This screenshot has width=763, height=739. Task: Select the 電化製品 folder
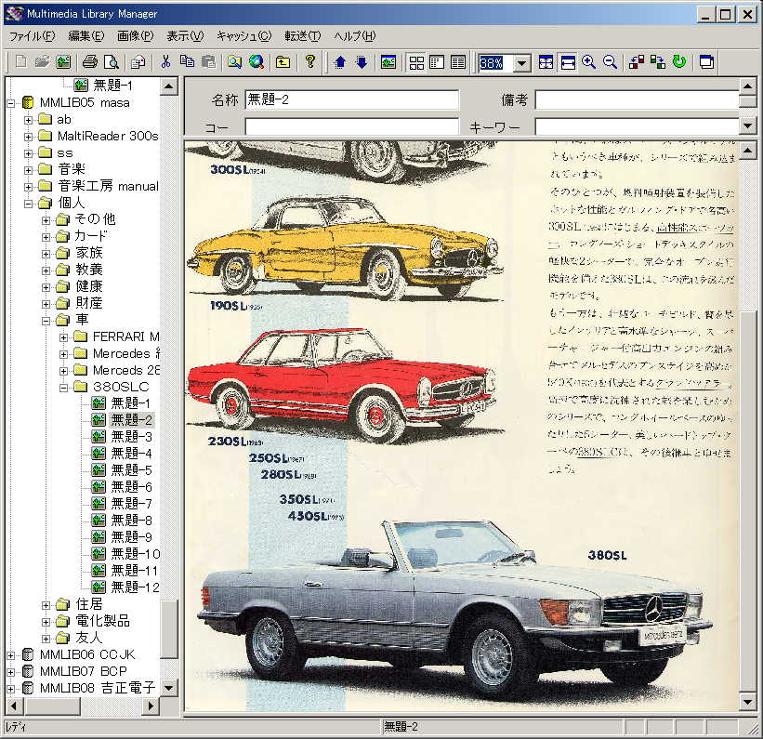(102, 621)
